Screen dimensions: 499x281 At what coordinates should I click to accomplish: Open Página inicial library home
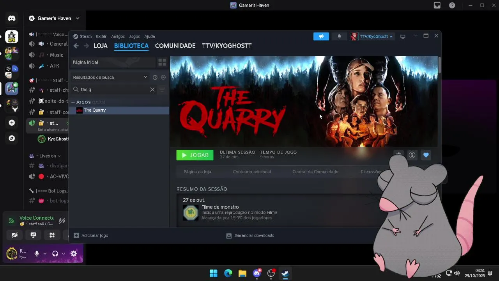coord(113,62)
